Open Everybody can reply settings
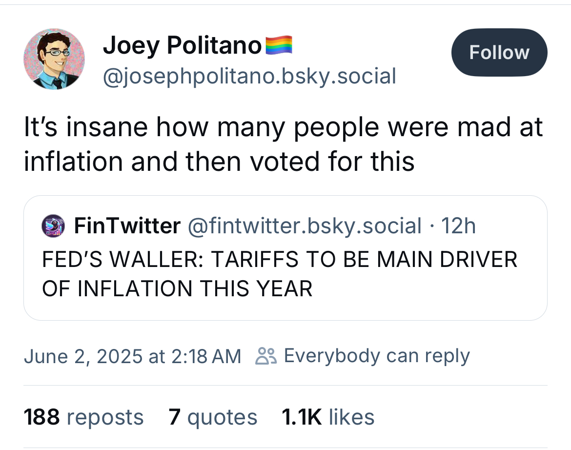Image resolution: width=571 pixels, height=450 pixels. (x=376, y=356)
